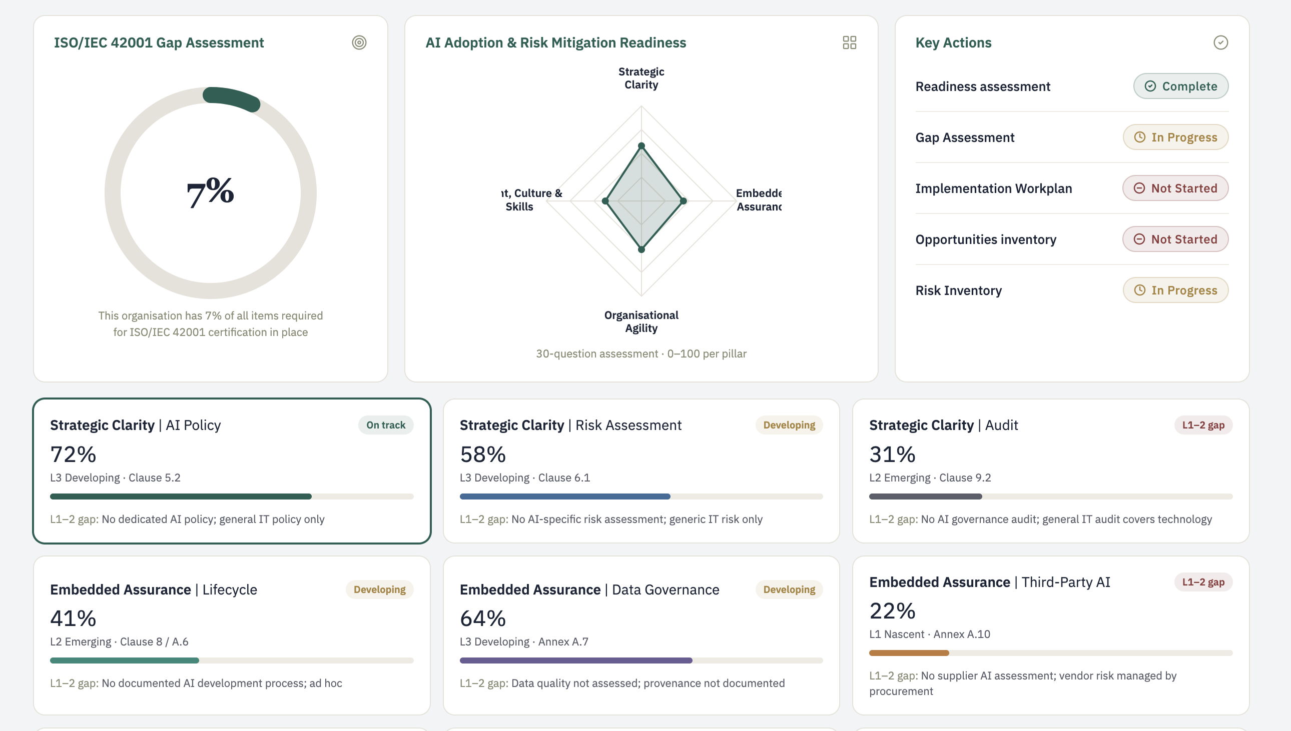1291x731 pixels.
Task: Click the 'L3 Developing · Clause 5.2' text
Action: 115,478
